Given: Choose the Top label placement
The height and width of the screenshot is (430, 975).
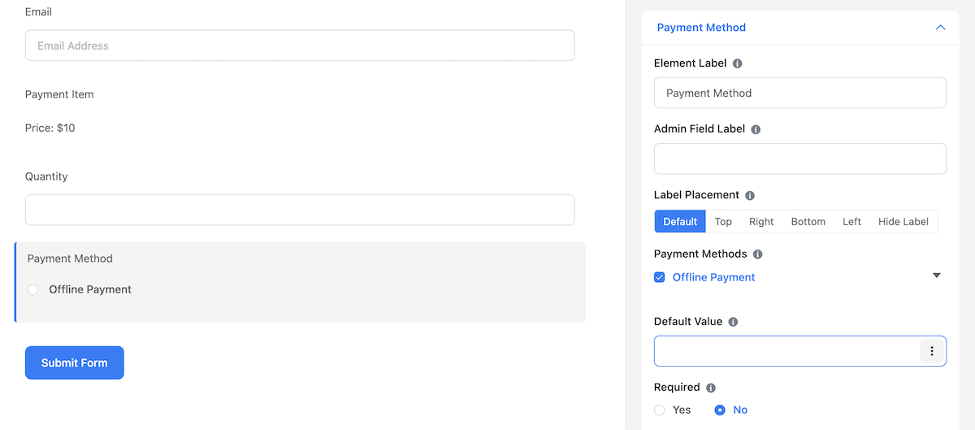Looking at the screenshot, I should [x=723, y=222].
